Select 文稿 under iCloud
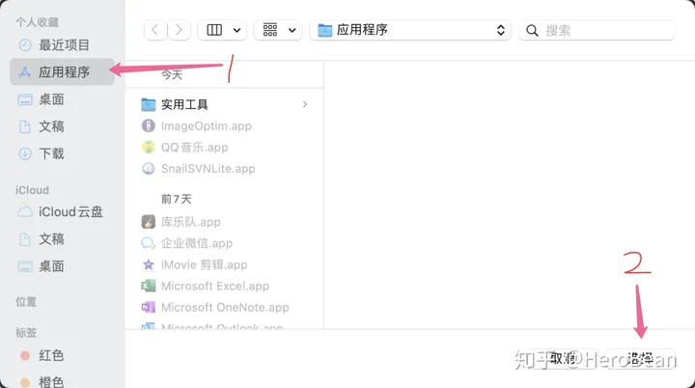This screenshot has width=695, height=388. click(62, 239)
